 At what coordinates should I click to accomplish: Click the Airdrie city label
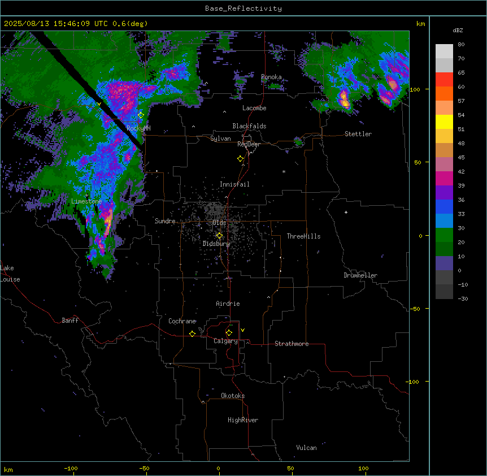pos(228,304)
